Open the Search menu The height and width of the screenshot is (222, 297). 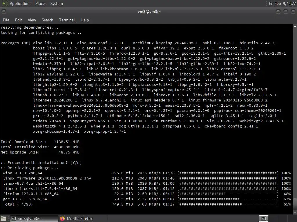click(47, 20)
